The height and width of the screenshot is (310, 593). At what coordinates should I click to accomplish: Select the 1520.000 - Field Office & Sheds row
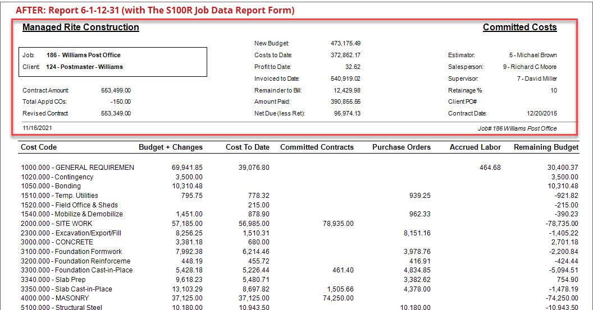299,205
